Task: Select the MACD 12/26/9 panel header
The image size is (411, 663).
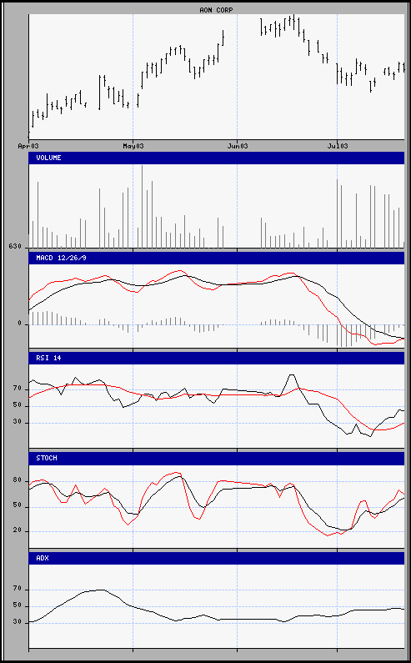Action: [217, 258]
